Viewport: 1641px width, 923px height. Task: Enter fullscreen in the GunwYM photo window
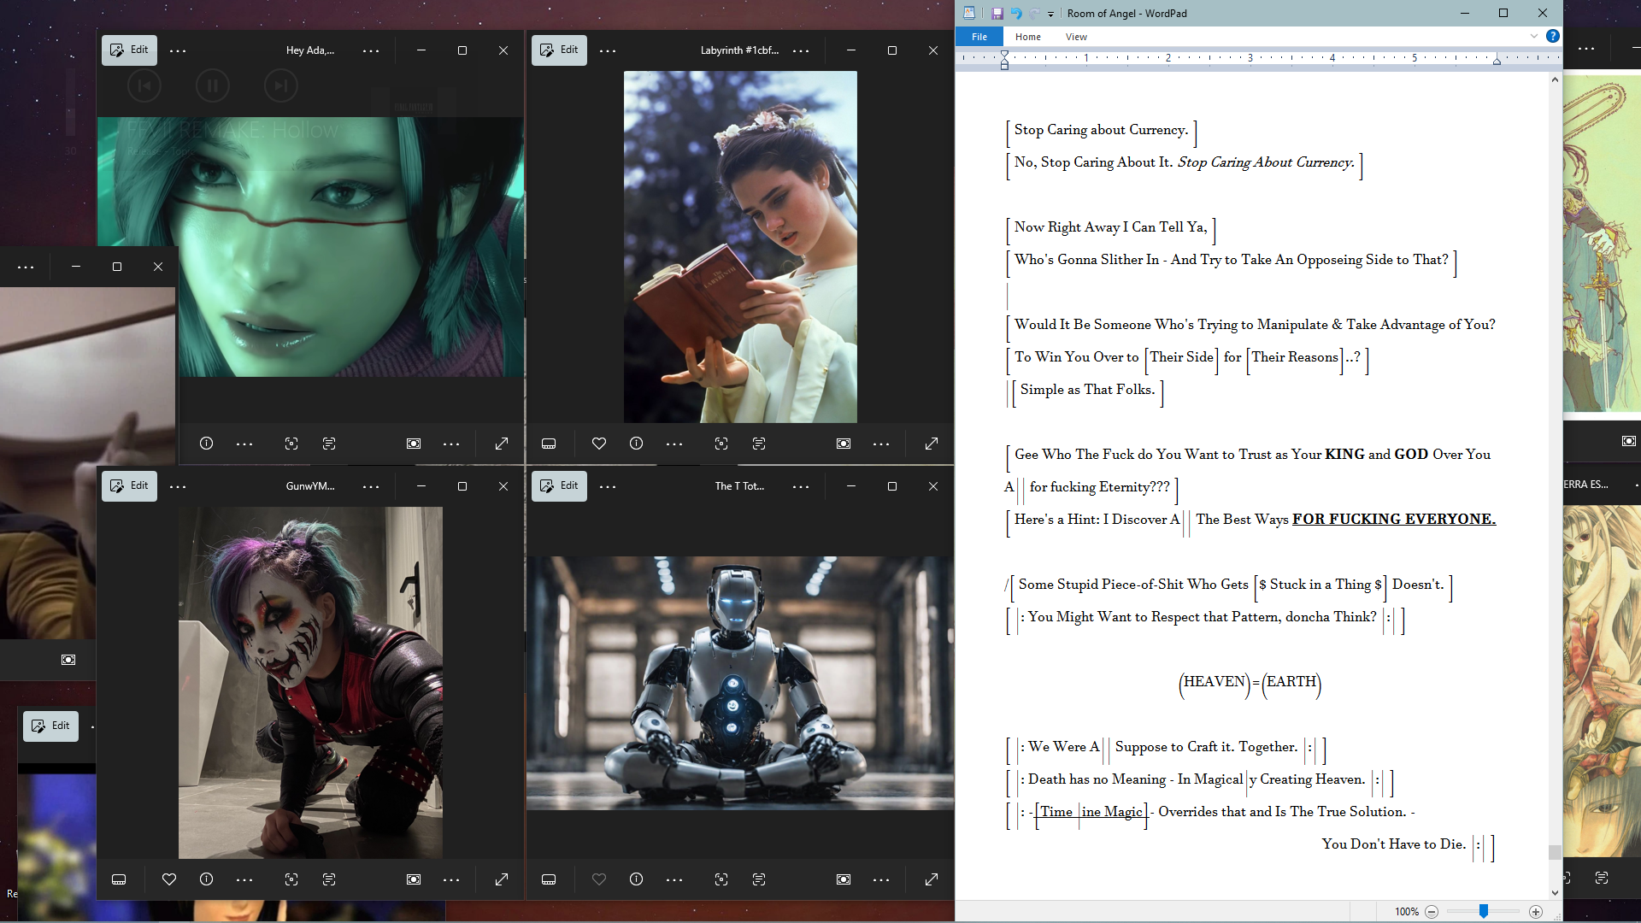click(x=502, y=879)
